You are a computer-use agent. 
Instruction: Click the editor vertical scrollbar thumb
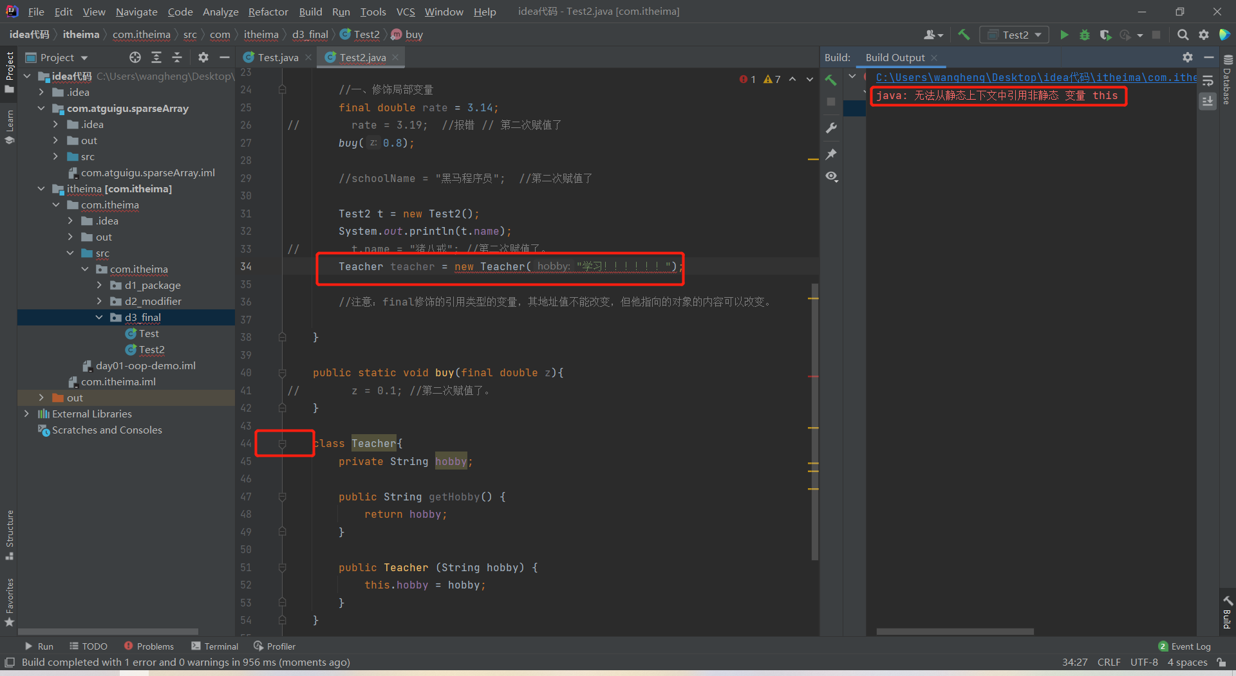point(815,421)
